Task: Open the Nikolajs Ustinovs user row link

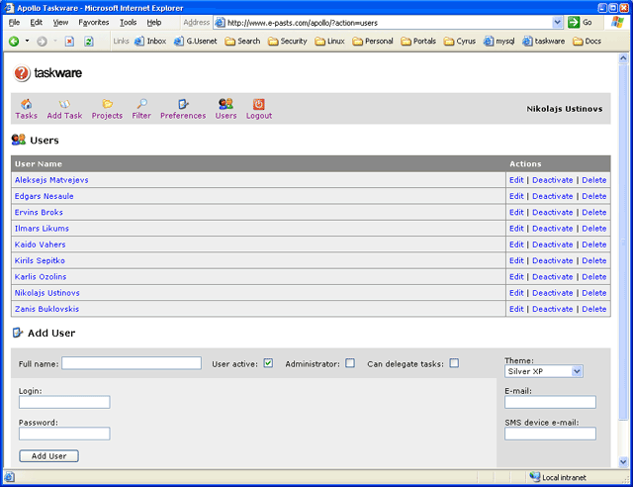Action: tap(47, 293)
